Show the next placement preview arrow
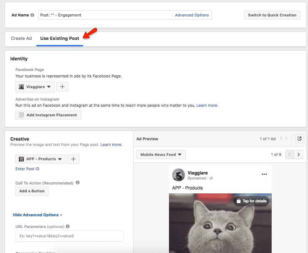Screen dimensions: 308x253 [298, 155]
